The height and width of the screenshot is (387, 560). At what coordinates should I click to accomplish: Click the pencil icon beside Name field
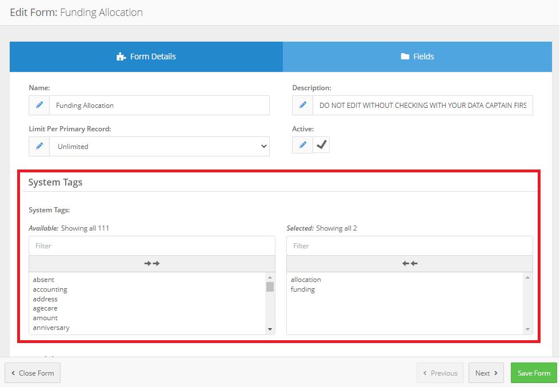[39, 105]
